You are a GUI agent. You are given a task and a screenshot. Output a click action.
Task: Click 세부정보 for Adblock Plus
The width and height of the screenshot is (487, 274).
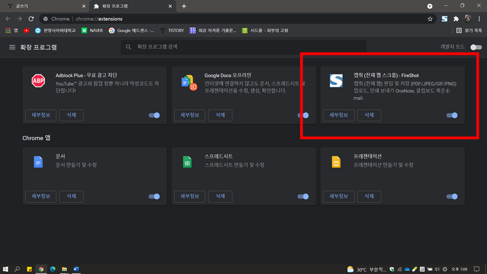click(41, 116)
